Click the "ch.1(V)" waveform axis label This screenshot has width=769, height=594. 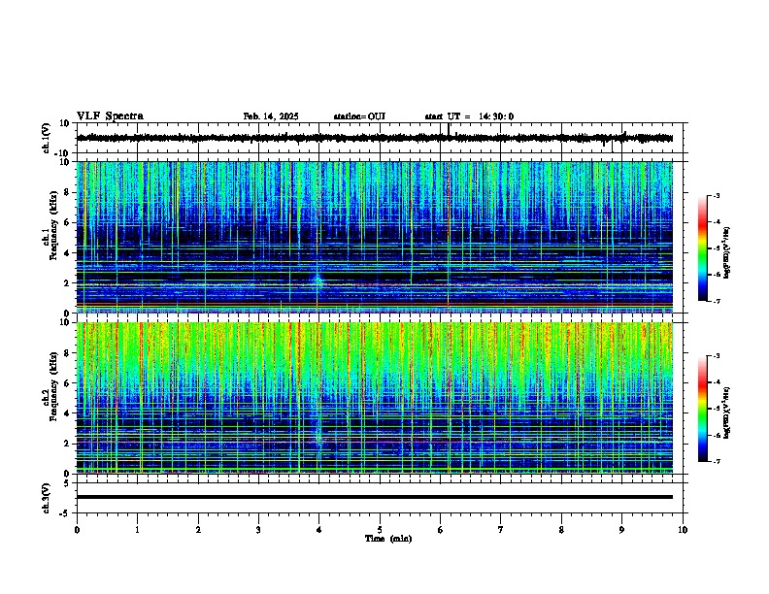(47, 138)
